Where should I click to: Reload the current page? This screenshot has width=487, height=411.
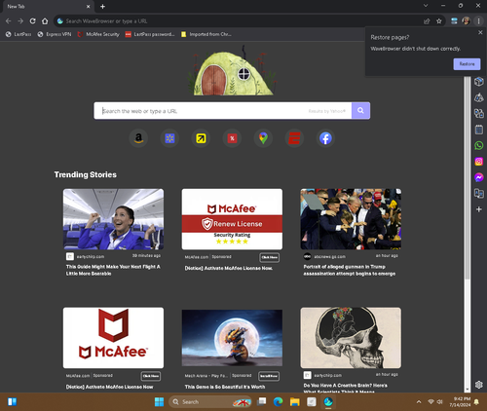[x=32, y=21]
